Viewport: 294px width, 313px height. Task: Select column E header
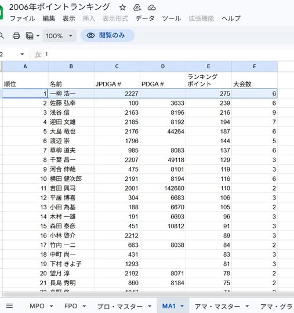(209, 66)
